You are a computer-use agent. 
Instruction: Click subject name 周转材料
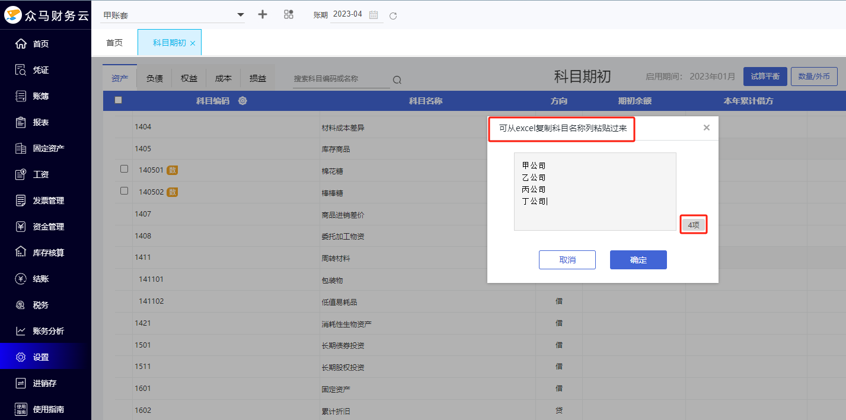(x=336, y=259)
